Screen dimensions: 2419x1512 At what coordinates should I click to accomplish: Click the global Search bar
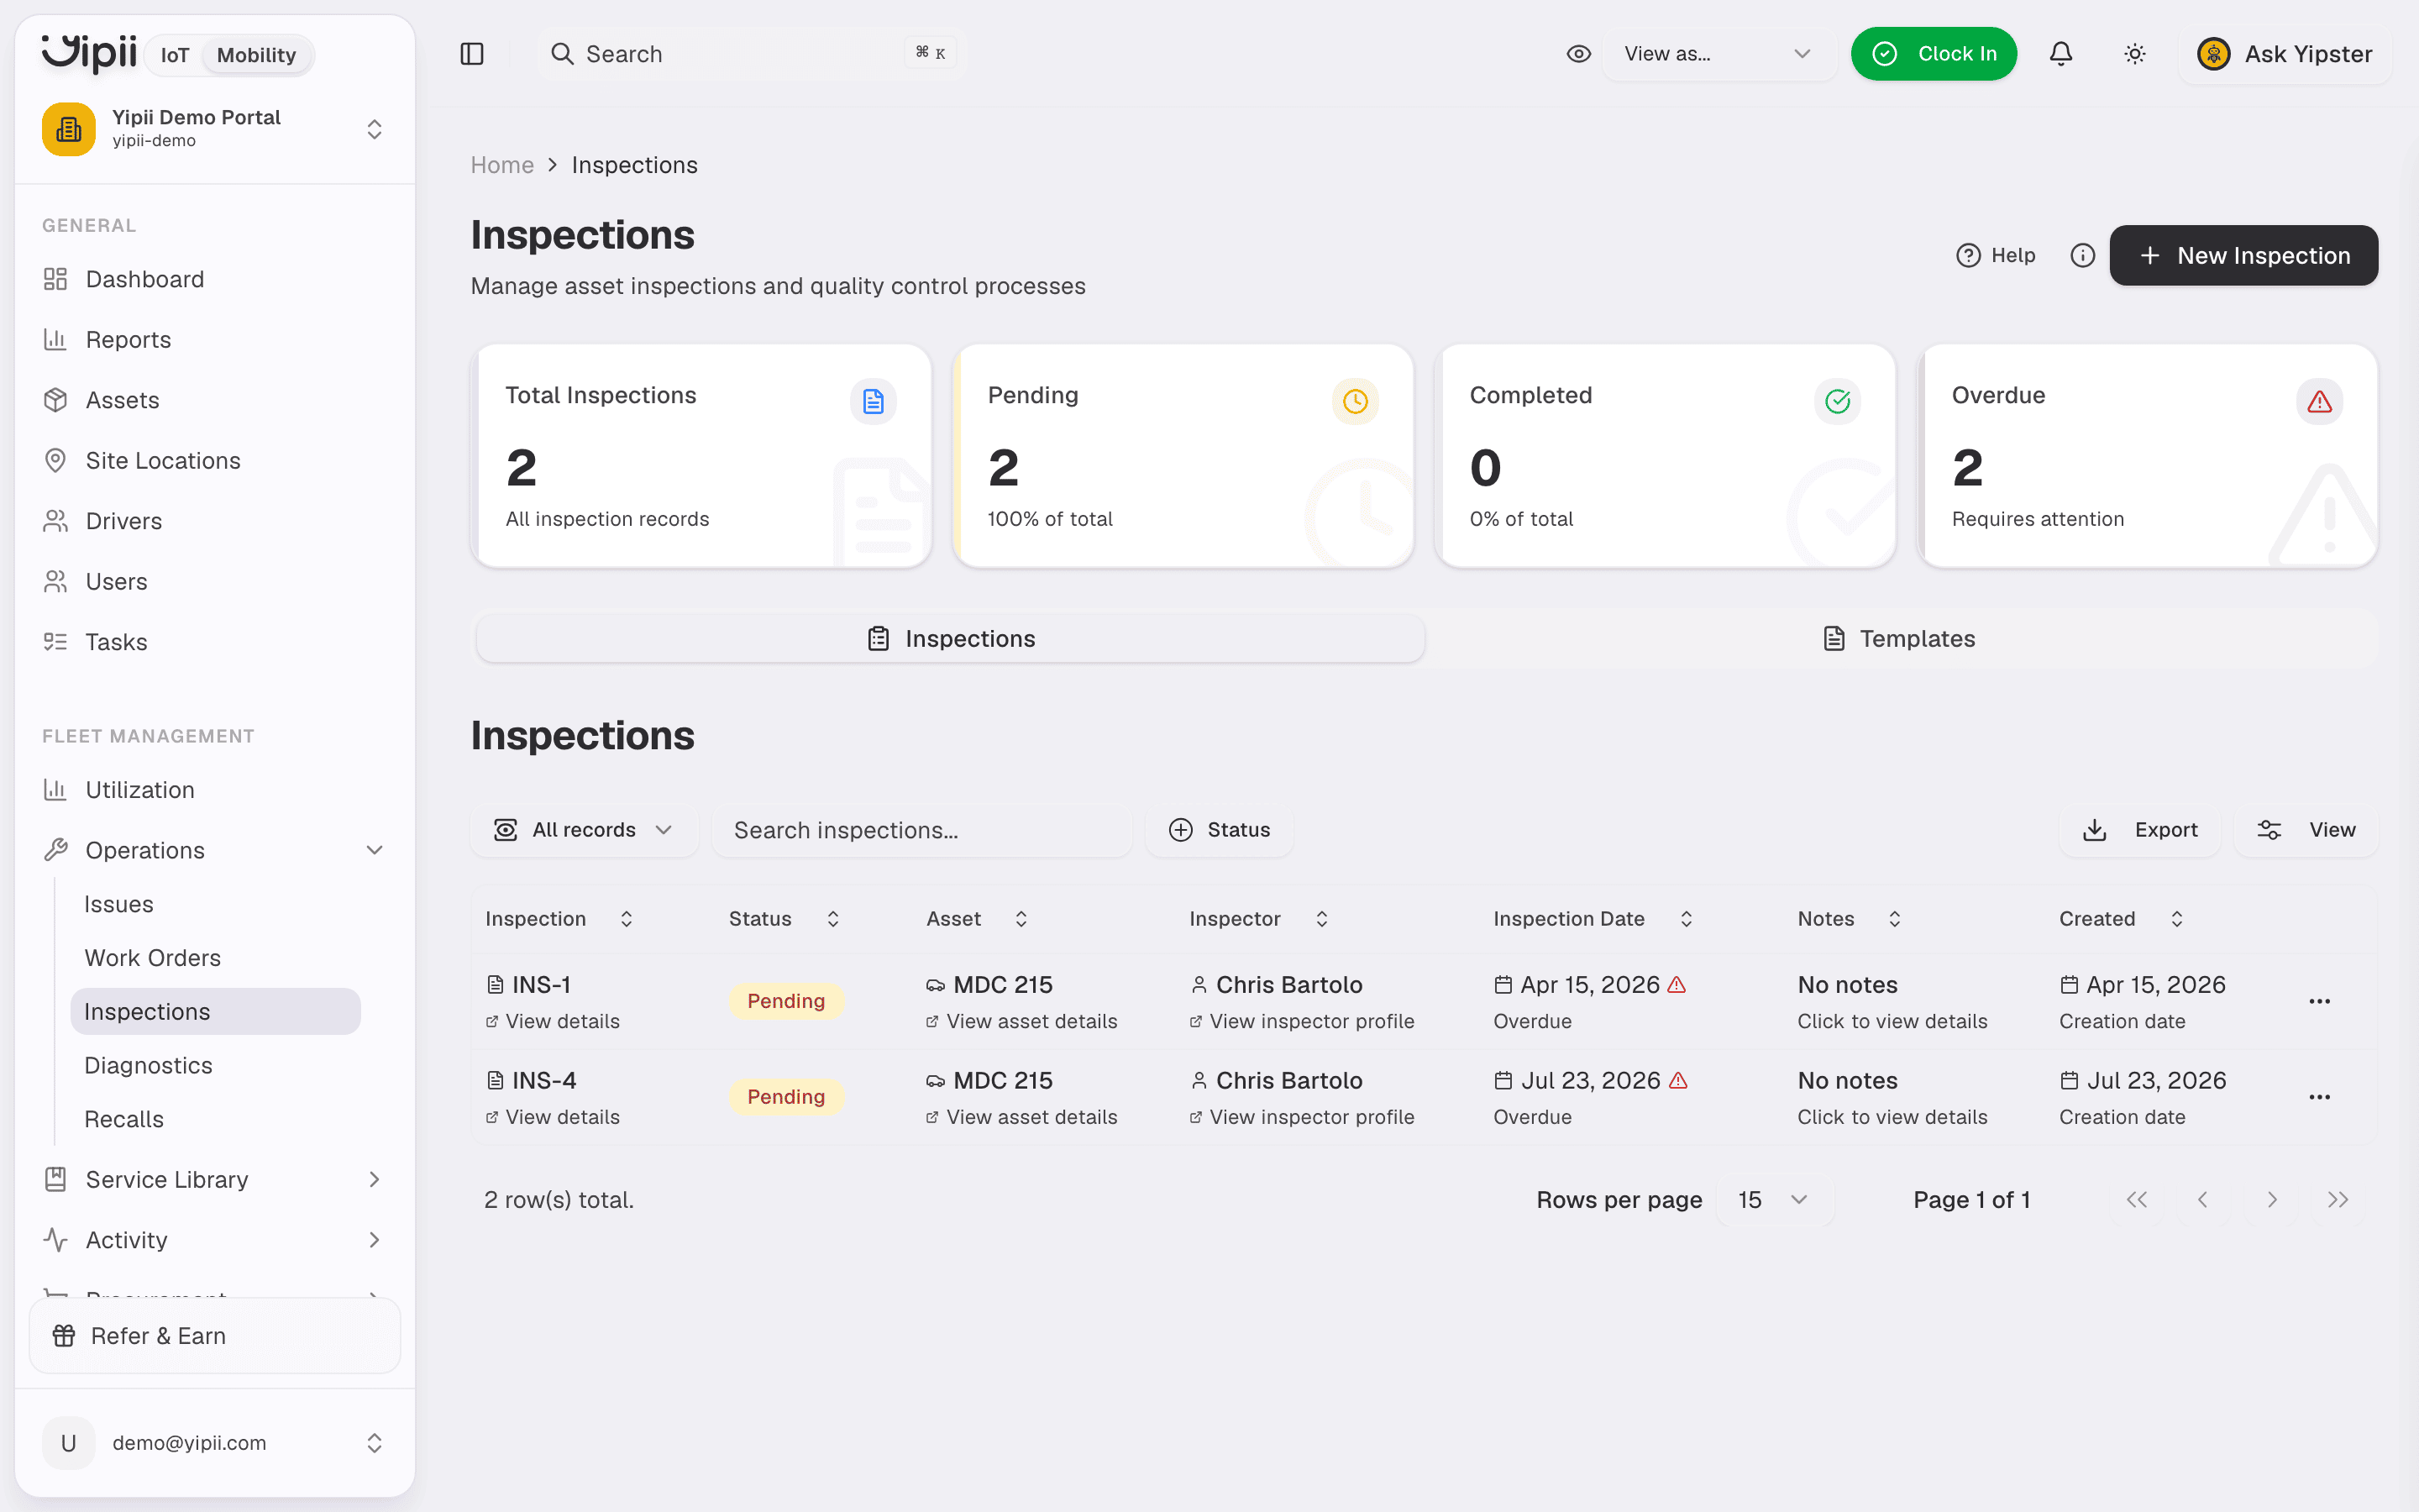pyautogui.click(x=752, y=54)
